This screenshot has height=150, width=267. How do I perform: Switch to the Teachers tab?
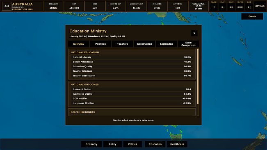pyautogui.click(x=123, y=44)
